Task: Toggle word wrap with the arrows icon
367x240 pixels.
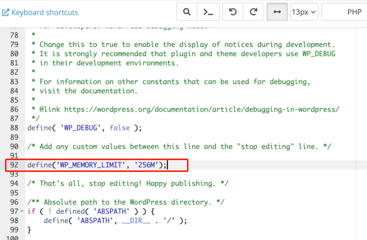Action: (x=277, y=12)
